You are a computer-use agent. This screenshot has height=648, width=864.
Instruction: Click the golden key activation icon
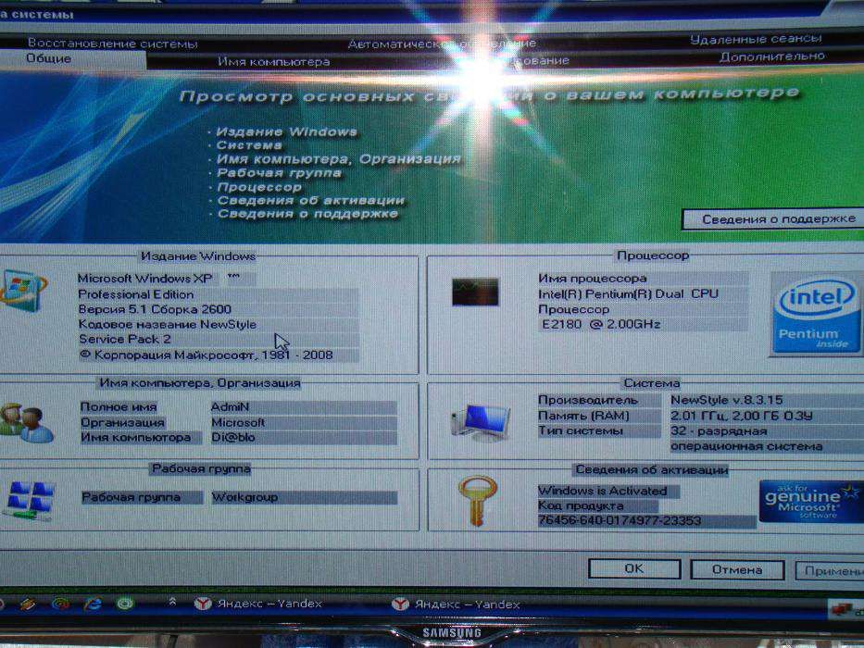pos(478,500)
